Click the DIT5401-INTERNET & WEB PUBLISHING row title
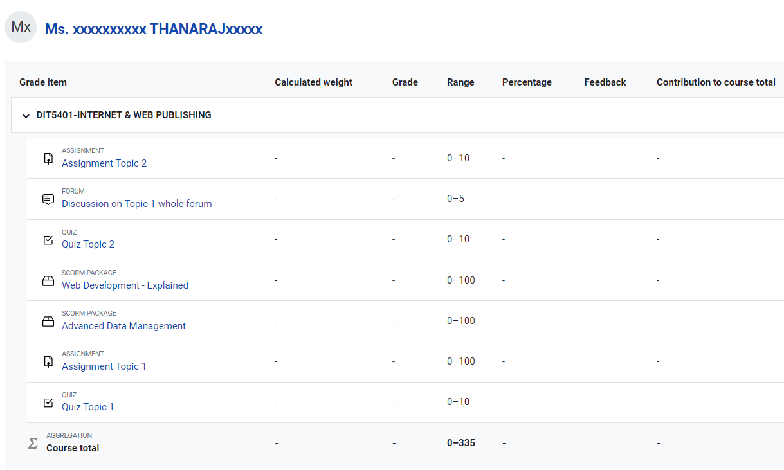Viewport: 784px width, 470px height. click(123, 115)
